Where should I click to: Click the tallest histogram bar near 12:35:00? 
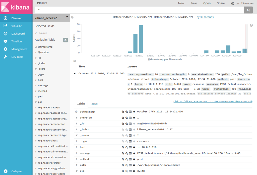(141, 39)
